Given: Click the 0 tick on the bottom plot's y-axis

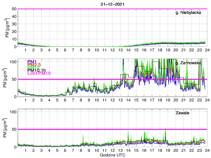Looking at the screenshot, I should click(15, 147).
